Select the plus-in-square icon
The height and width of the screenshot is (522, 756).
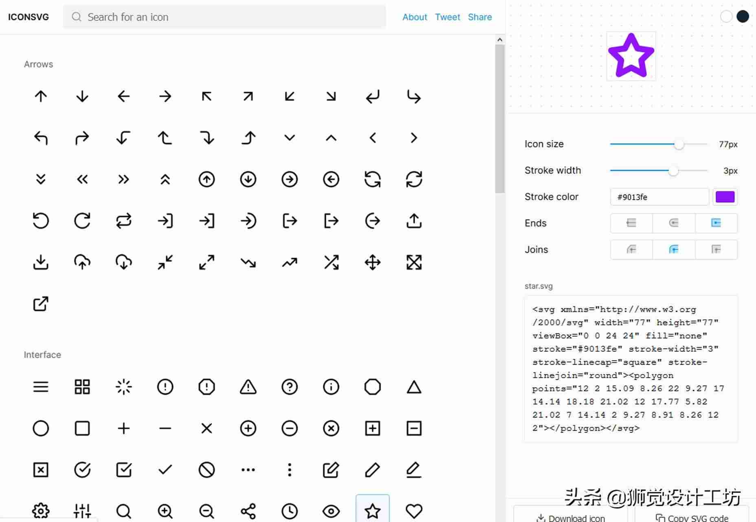click(373, 428)
